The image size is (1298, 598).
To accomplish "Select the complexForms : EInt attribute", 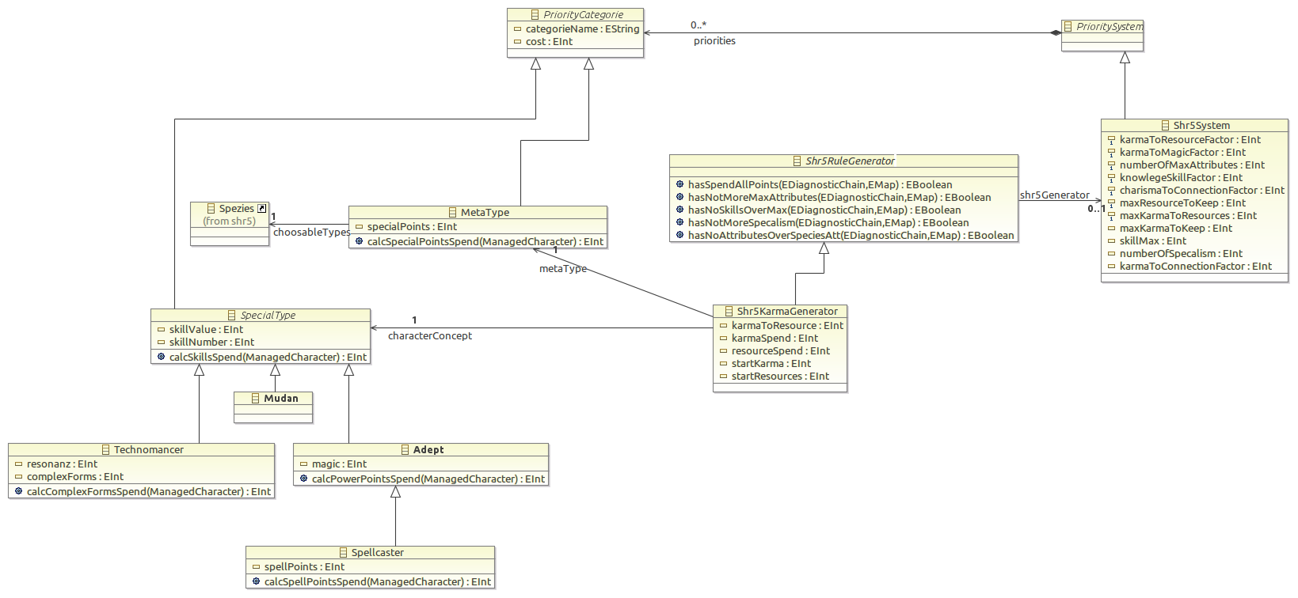I will pos(75,477).
